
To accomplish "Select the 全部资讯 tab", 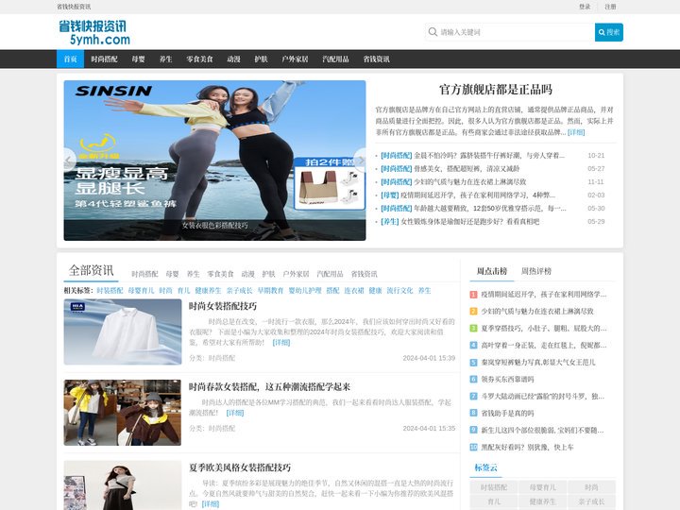I will coord(91,271).
